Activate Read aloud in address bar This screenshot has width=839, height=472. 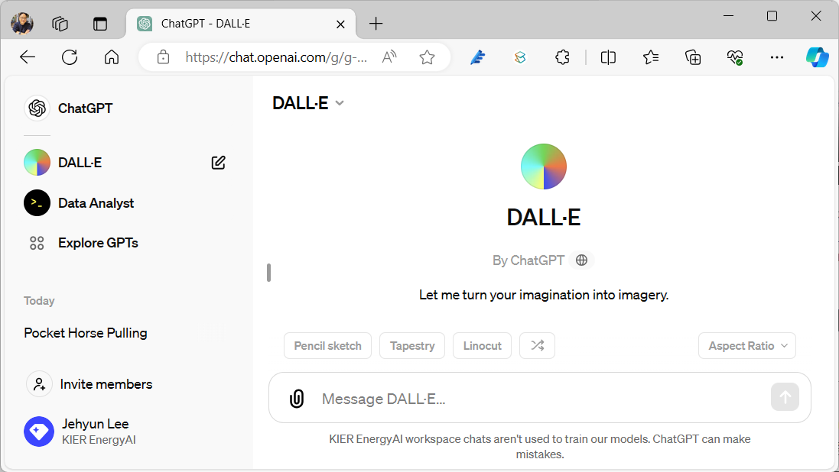389,57
